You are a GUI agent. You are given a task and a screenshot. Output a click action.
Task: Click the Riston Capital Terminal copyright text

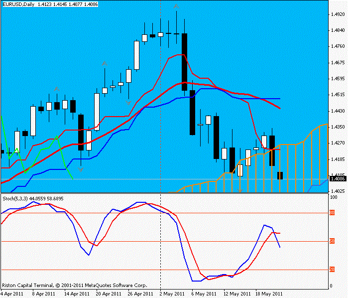coord(75,286)
